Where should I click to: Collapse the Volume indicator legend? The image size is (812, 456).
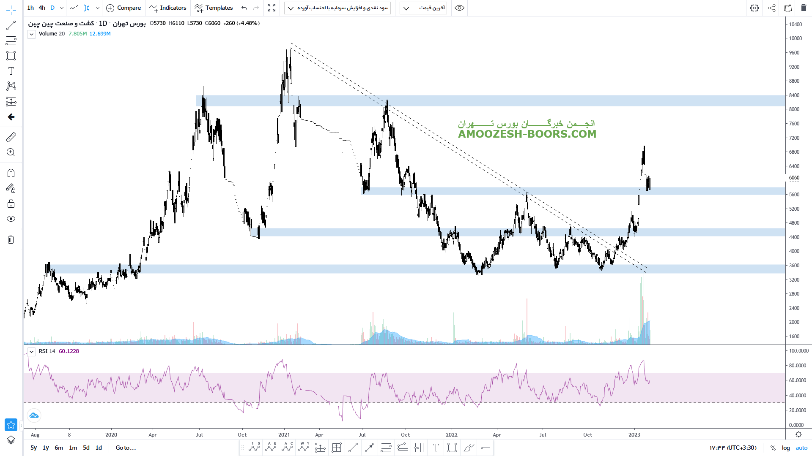(32, 34)
